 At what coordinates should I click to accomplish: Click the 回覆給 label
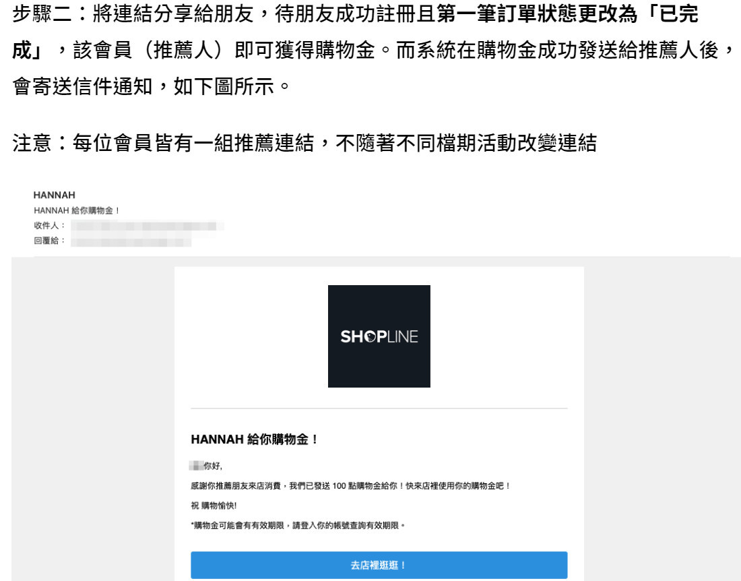(x=49, y=241)
